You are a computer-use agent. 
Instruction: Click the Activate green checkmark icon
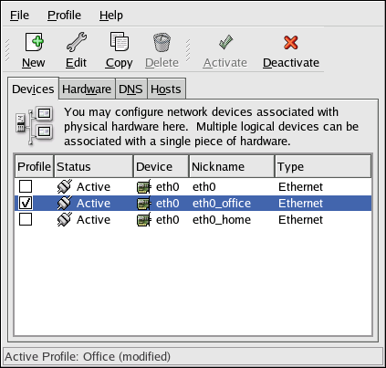tap(225, 42)
